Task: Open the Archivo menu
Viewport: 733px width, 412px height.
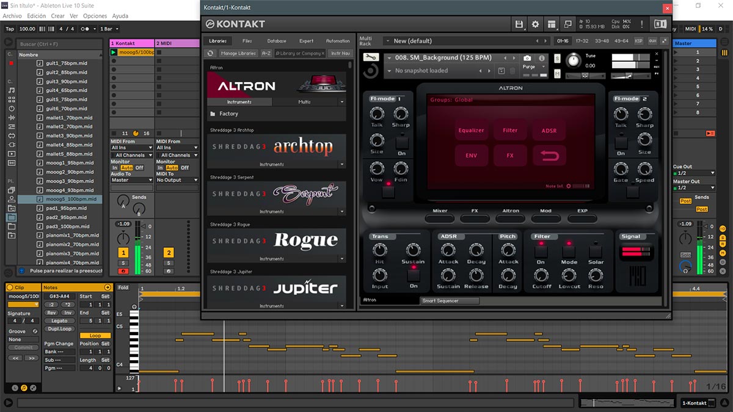Action: click(12, 16)
